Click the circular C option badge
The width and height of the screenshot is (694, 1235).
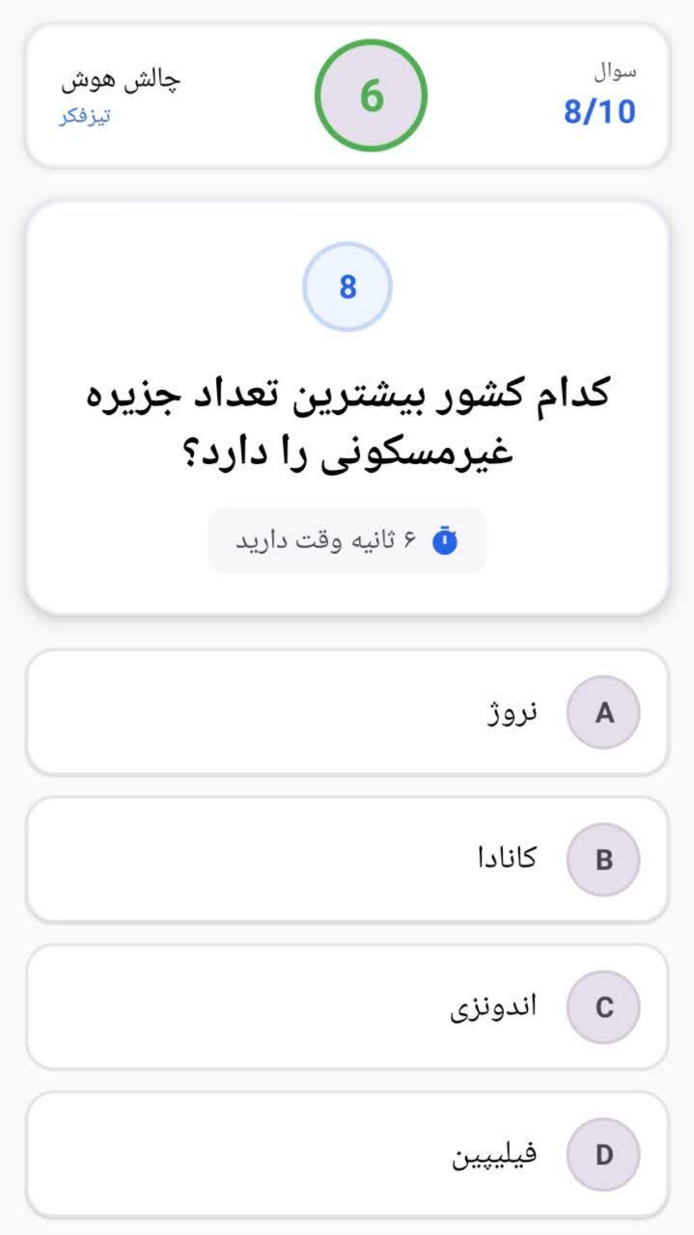603,1005
